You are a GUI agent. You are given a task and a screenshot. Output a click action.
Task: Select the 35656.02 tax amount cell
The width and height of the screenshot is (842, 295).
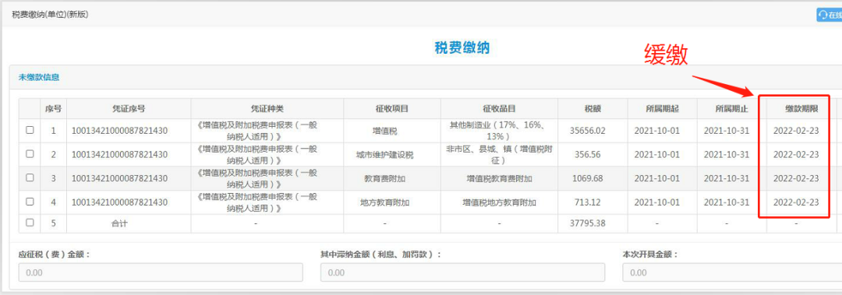click(593, 130)
